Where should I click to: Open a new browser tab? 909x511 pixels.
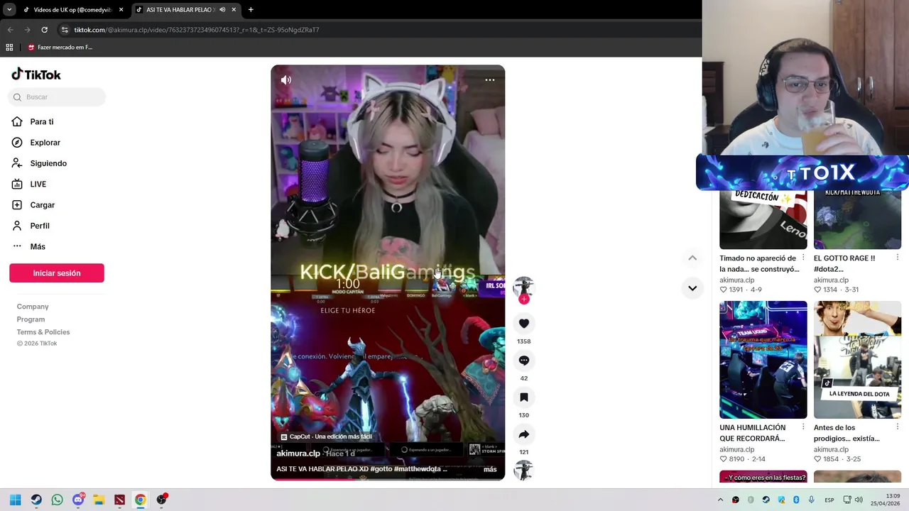251,10
